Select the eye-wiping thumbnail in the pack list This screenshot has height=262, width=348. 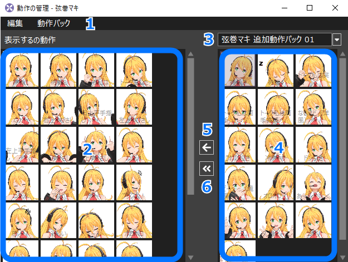(313, 70)
